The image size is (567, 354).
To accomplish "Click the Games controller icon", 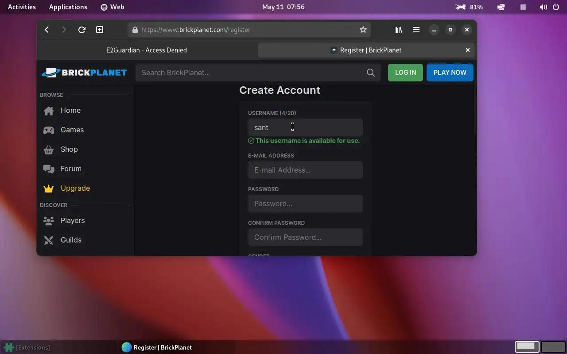I will [x=49, y=130].
